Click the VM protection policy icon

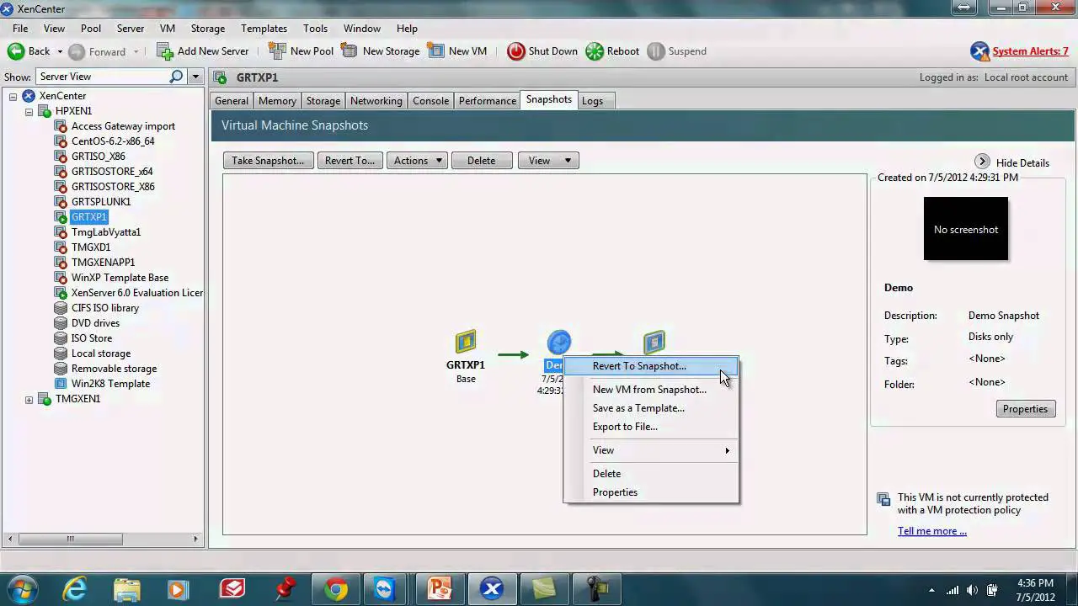point(883,499)
